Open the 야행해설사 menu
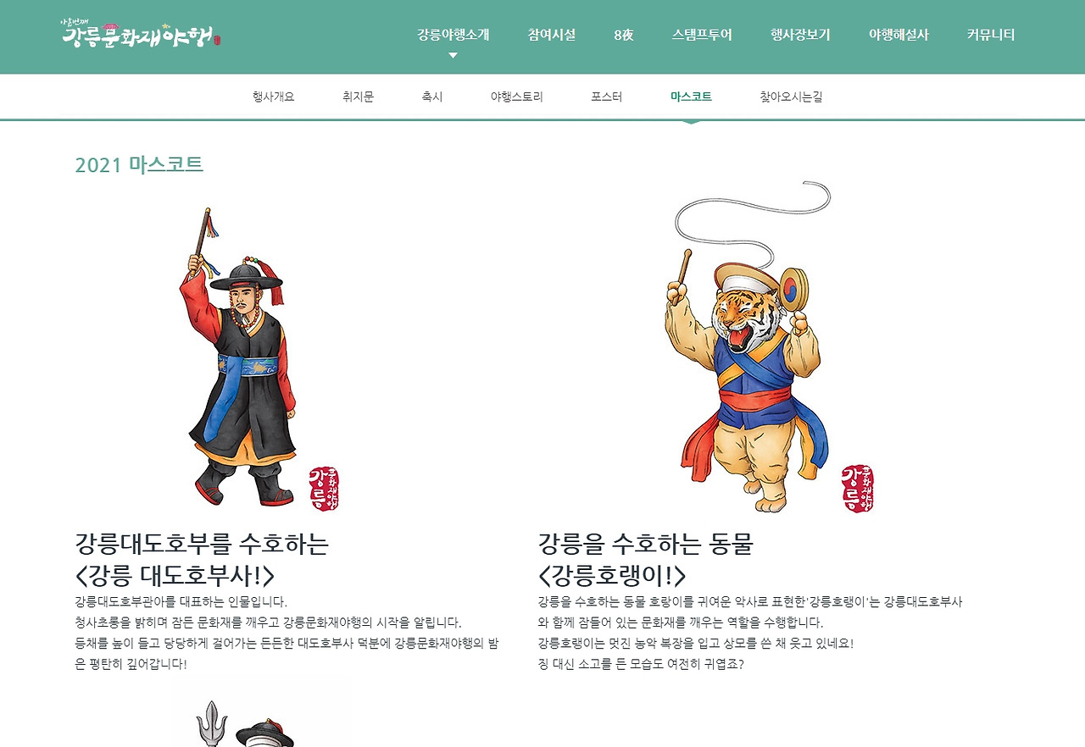 tap(899, 35)
